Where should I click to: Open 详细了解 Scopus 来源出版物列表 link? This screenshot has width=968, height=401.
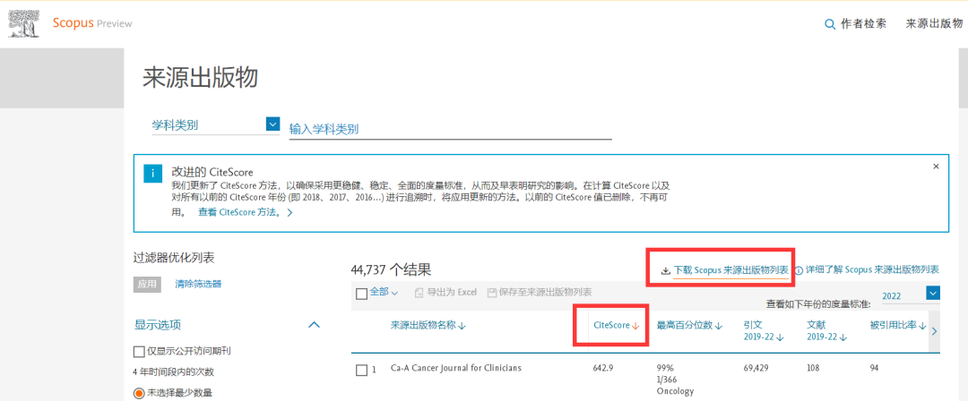click(872, 269)
